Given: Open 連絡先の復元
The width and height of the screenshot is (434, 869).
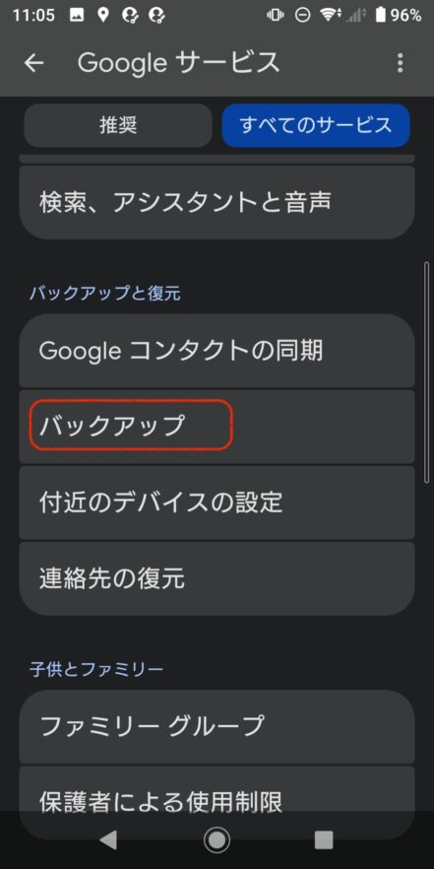Looking at the screenshot, I should point(217,578).
